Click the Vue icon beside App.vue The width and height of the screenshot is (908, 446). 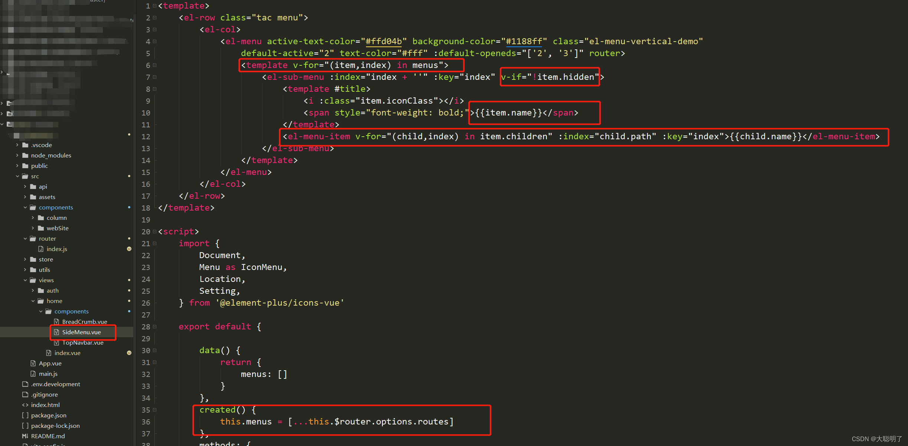(33, 363)
